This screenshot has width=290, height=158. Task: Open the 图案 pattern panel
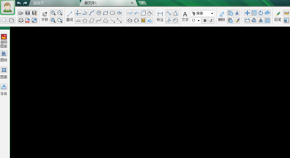coord(4,73)
